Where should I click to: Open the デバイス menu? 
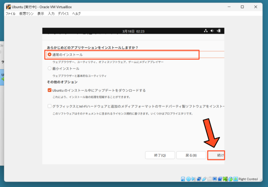tap(63, 14)
